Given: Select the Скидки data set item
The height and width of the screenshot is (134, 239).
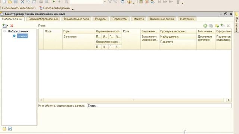Looking at the screenshot, I should (22, 36).
